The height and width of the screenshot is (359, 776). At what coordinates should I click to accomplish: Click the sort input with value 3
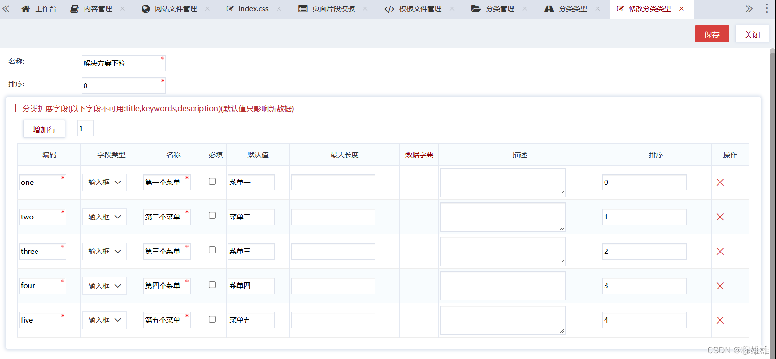645,286
